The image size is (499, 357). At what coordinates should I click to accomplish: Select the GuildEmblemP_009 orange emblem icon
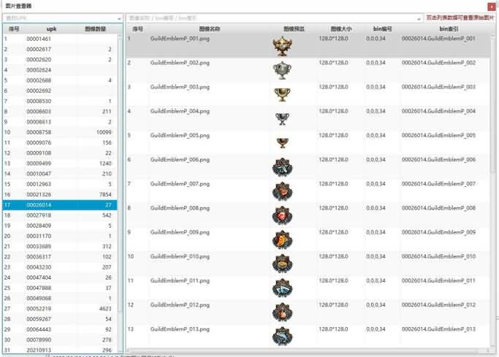pyautogui.click(x=282, y=240)
